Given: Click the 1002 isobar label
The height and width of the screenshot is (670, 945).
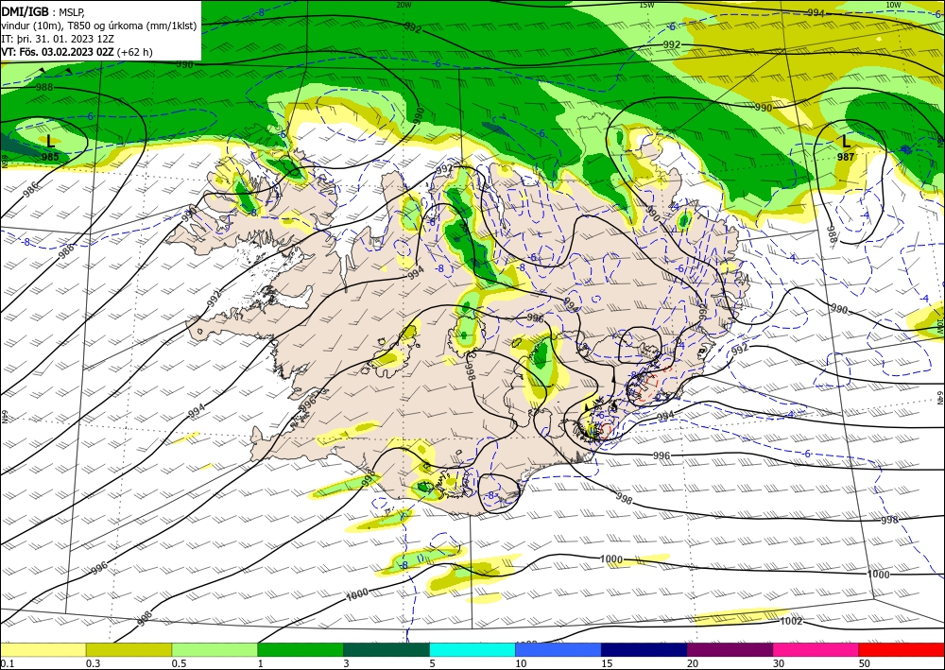Looking at the screenshot, I should 791,621.
